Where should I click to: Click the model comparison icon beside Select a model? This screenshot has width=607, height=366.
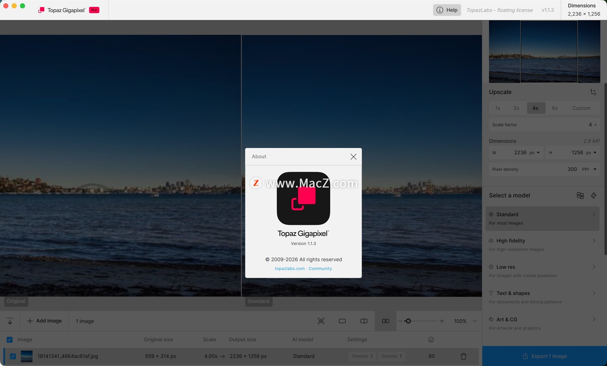click(x=580, y=195)
